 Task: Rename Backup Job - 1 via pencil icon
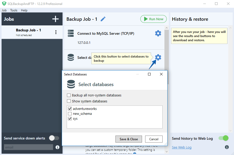(103, 19)
